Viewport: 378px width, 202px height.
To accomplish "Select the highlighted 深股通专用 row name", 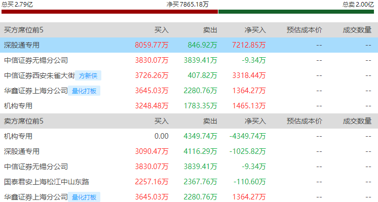I will tap(22, 45).
